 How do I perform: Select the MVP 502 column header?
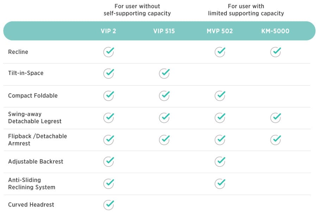(x=220, y=31)
